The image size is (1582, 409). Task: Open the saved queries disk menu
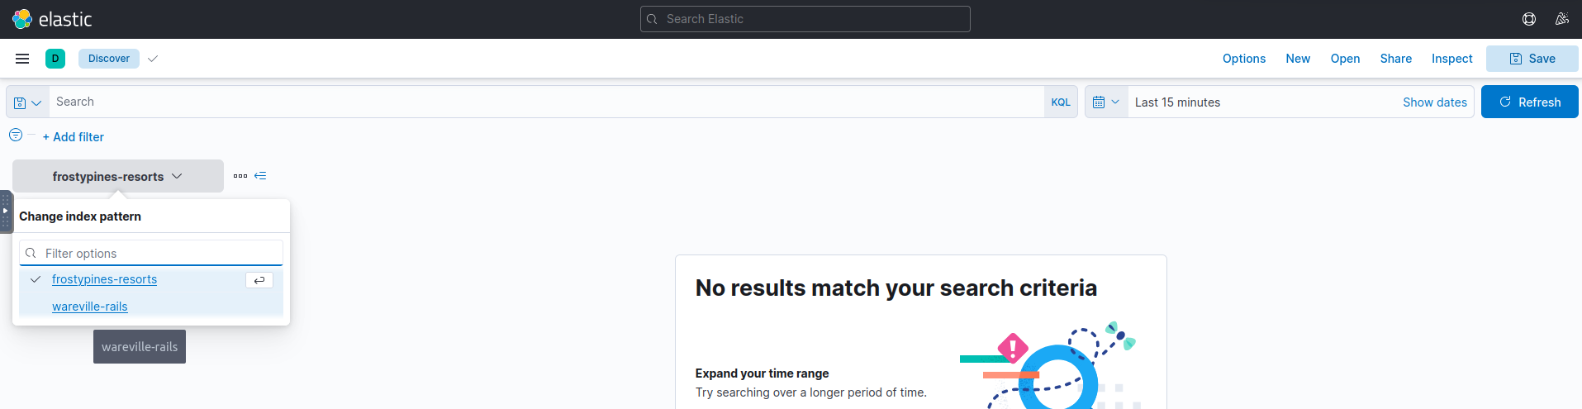27,102
